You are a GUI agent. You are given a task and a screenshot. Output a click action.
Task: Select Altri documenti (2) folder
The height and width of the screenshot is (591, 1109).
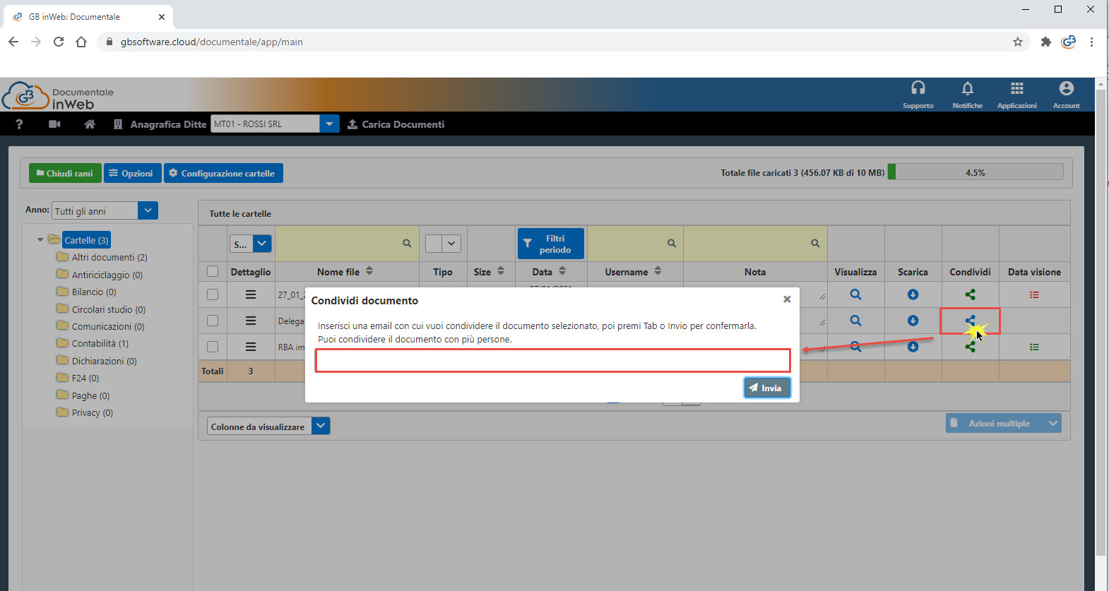(109, 258)
